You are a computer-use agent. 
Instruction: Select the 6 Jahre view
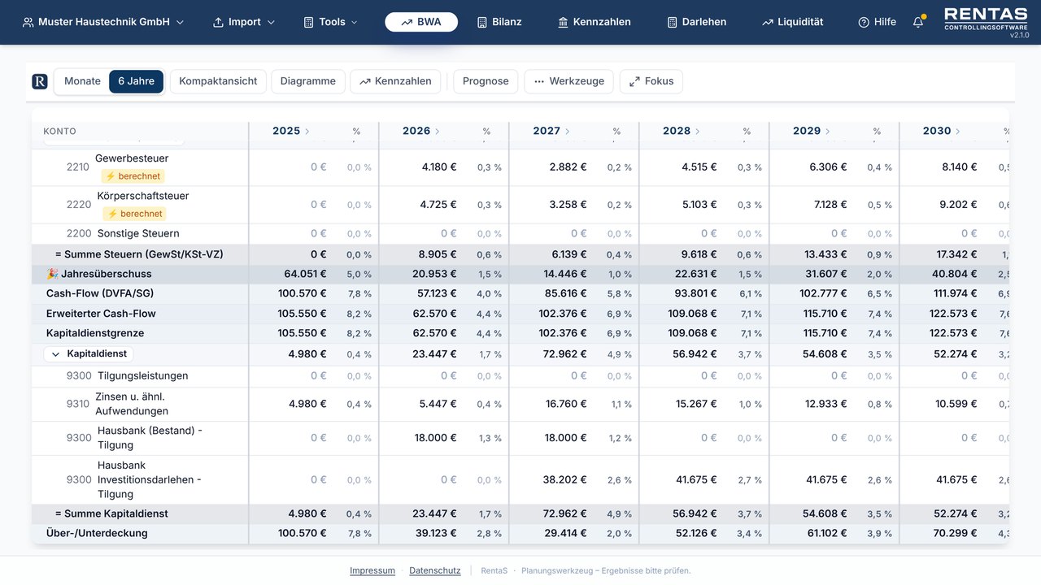tap(136, 81)
